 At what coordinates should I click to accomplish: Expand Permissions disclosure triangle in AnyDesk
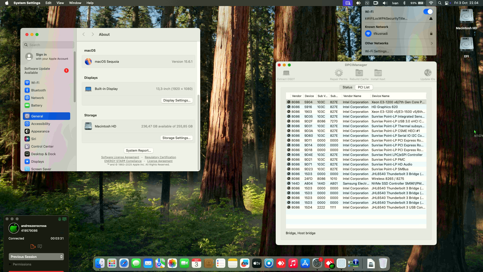[10, 264]
